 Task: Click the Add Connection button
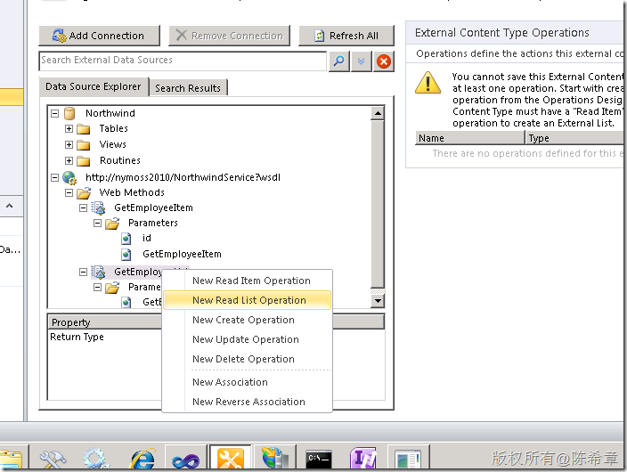point(99,36)
